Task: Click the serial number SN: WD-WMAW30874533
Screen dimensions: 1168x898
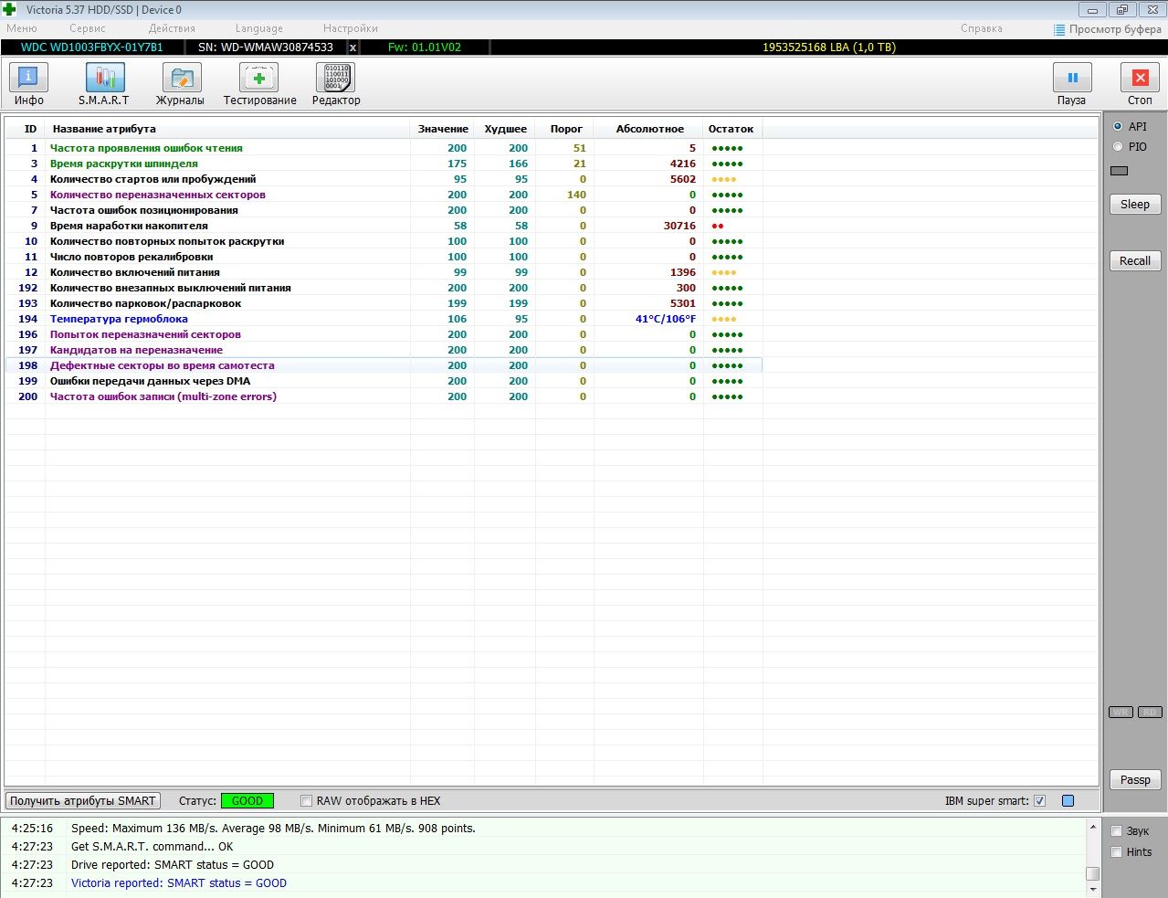Action: pyautogui.click(x=266, y=48)
